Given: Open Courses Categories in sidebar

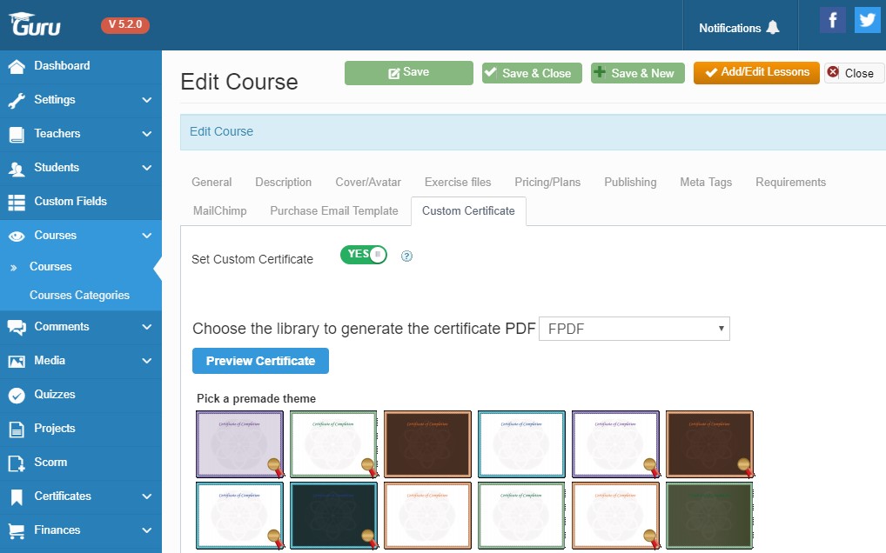Looking at the screenshot, I should click(x=79, y=296).
